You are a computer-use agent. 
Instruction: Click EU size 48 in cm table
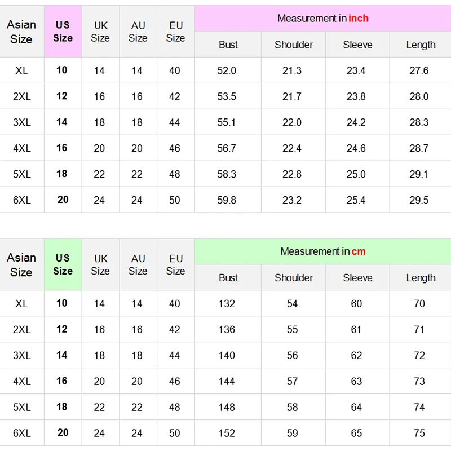tap(175, 407)
